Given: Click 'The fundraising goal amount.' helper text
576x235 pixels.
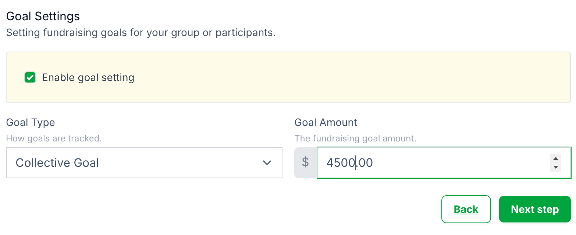Looking at the screenshot, I should [x=355, y=139].
